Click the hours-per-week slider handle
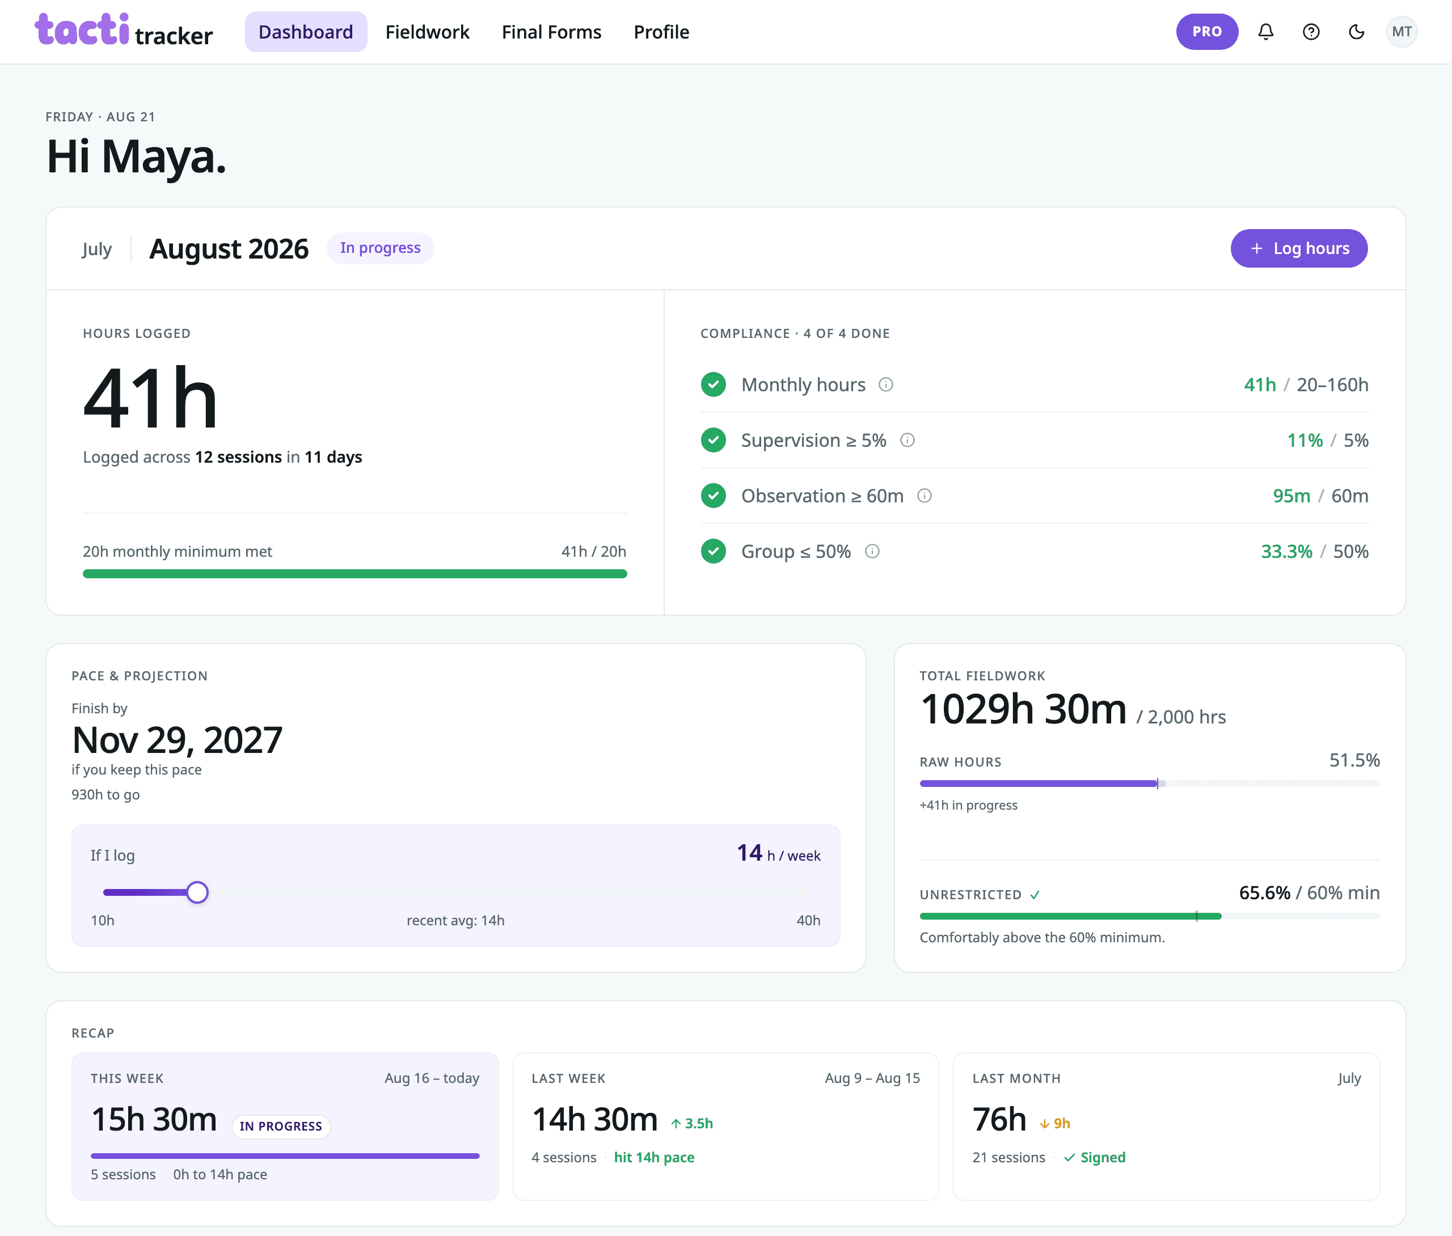1452x1236 pixels. 197,892
